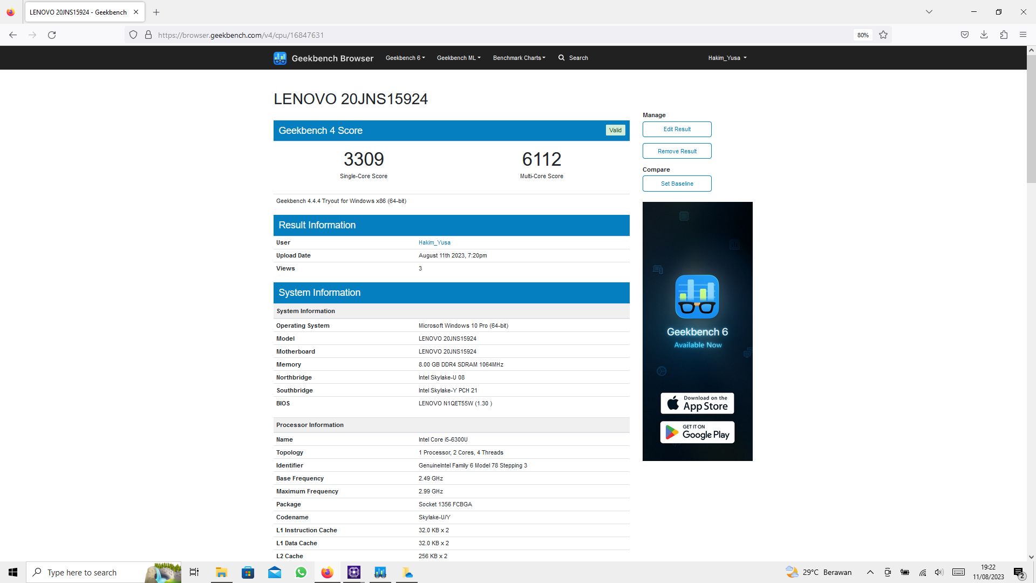Screen dimensions: 1036x583
Task: Click the 80% zoom level indicator
Action: [x=863, y=35]
